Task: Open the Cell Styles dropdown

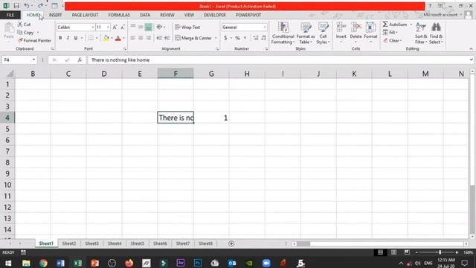Action: [x=323, y=33]
